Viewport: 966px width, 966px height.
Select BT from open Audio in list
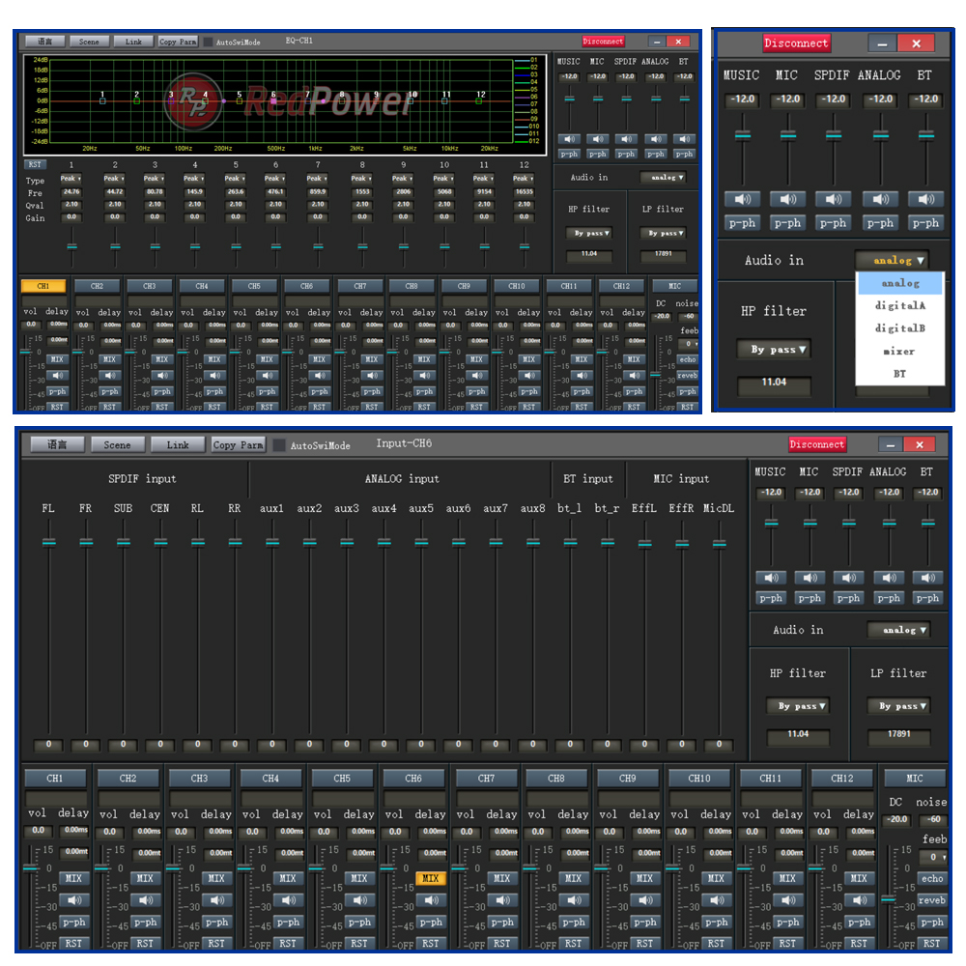900,374
